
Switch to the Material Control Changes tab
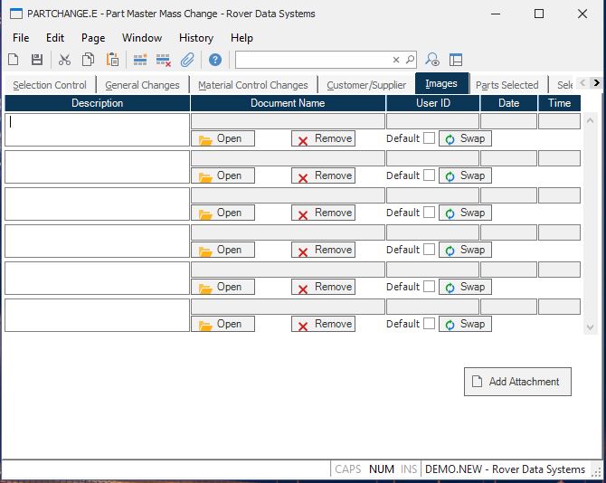pyautogui.click(x=253, y=85)
